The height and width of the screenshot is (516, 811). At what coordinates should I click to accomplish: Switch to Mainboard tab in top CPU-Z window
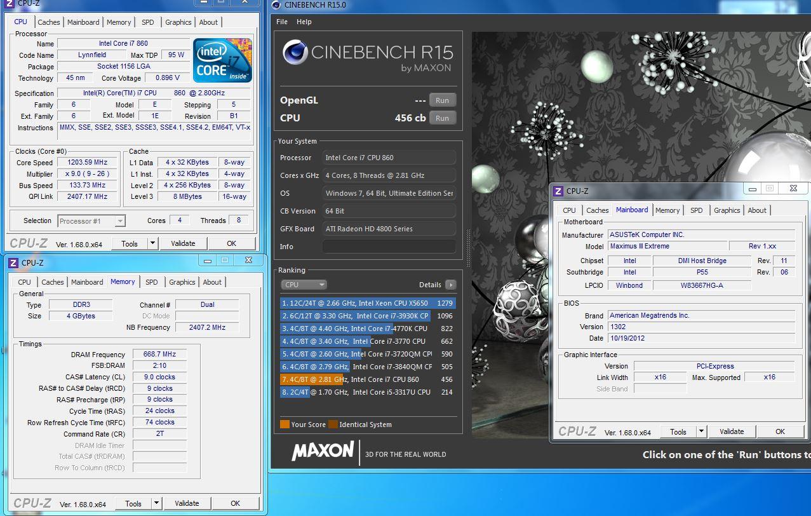pos(84,22)
